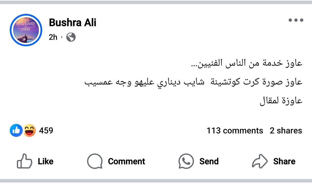Click the Legend of 1900 profile picture
The width and height of the screenshot is (312, 184).
click(x=26, y=30)
